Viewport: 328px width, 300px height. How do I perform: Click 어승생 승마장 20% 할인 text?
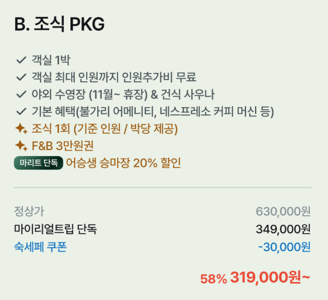(124, 163)
